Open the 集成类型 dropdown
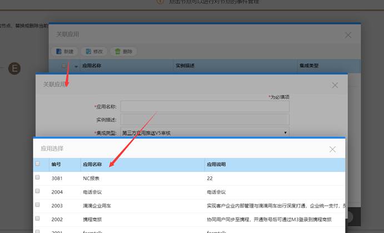The image size is (384, 233). [205, 133]
